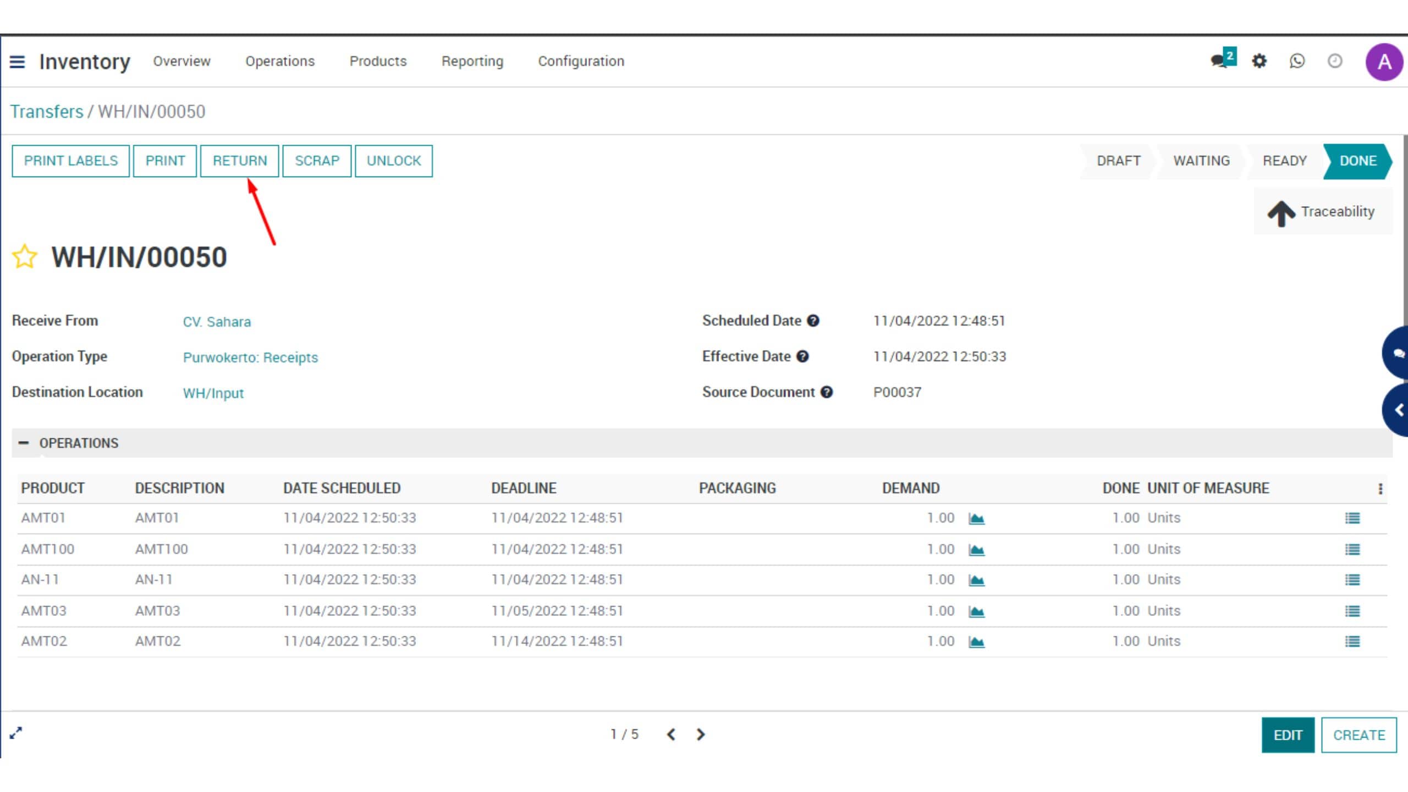
Task: Sort by DEMAND column header
Action: pos(911,488)
